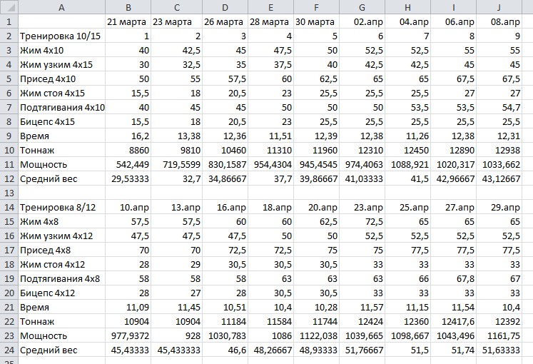Select the tonnage cell with value 8860

[x=128, y=150]
